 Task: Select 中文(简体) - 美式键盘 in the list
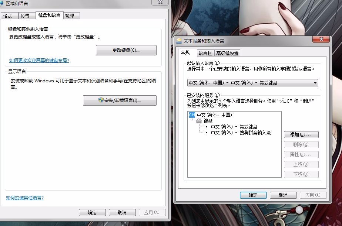pos(234,127)
